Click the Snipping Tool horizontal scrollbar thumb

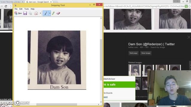coord(57,104)
